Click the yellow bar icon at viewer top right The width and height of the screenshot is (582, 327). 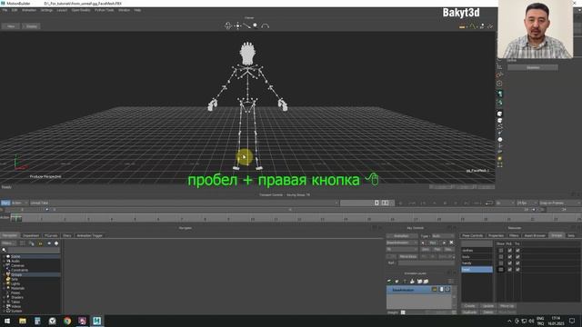(x=462, y=26)
